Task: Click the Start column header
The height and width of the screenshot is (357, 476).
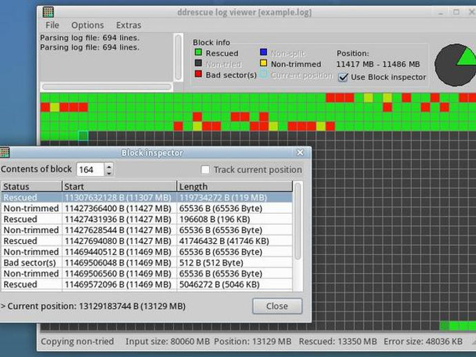Action: [x=119, y=186]
